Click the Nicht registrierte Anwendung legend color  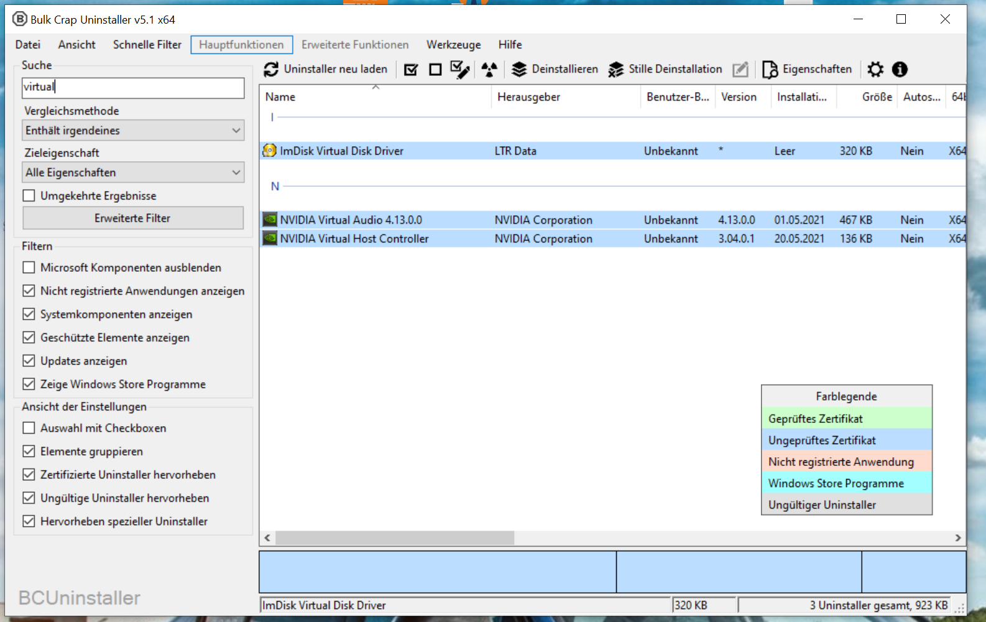[x=847, y=462]
